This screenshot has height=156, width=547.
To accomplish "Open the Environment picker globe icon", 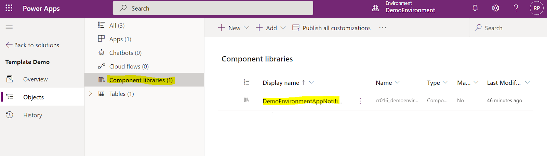I will (375, 8).
